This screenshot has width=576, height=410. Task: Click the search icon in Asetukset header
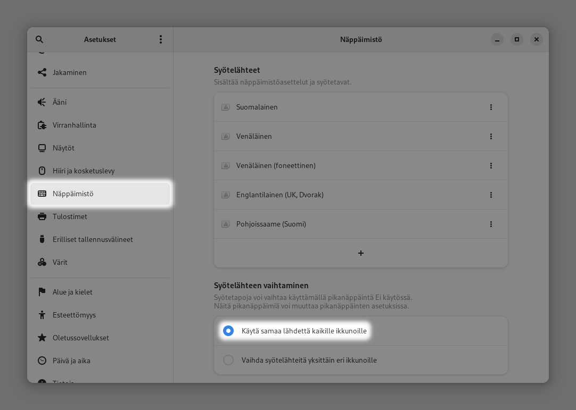pyautogui.click(x=39, y=39)
